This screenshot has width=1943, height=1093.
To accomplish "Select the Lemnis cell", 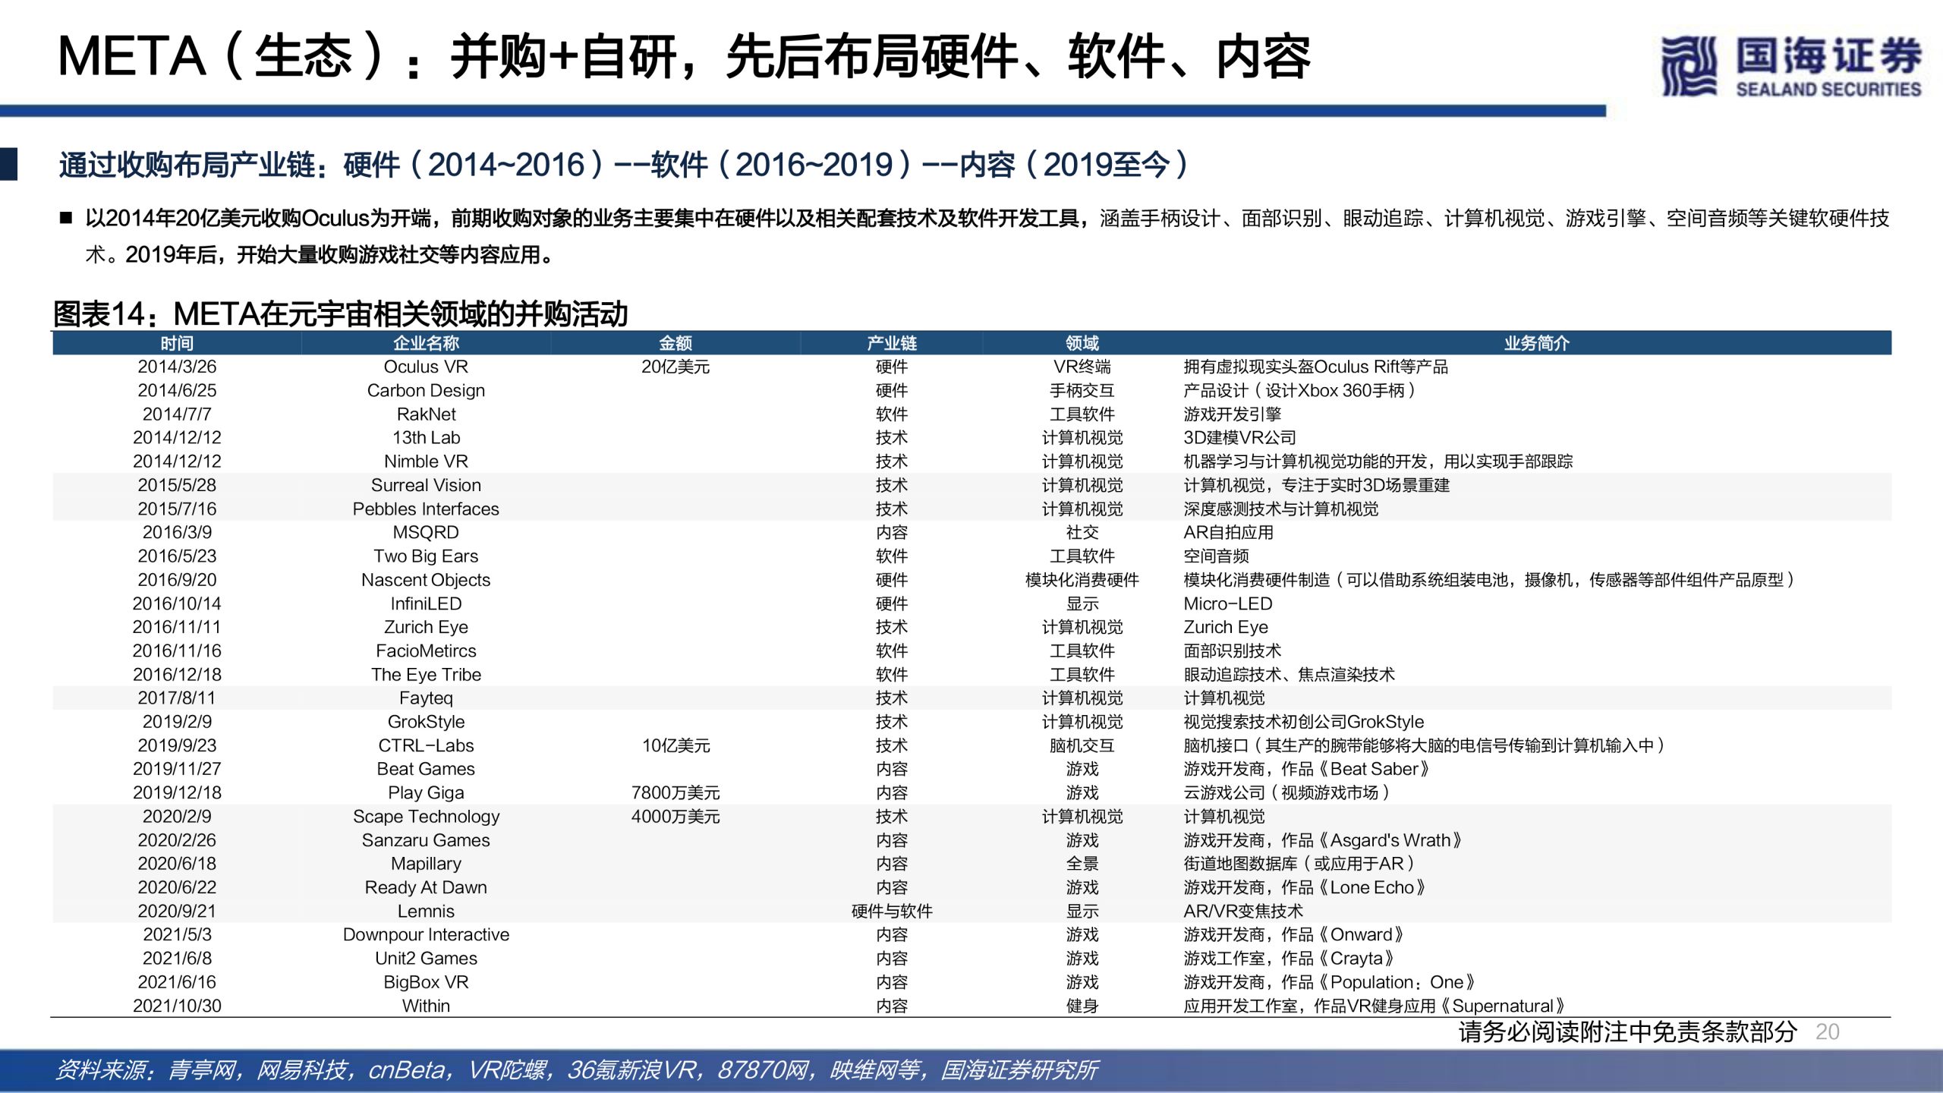I will [426, 911].
